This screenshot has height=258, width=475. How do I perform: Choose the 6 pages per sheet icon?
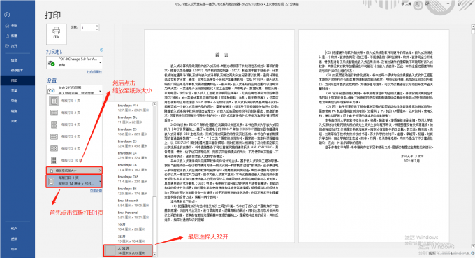[x=54, y=136]
